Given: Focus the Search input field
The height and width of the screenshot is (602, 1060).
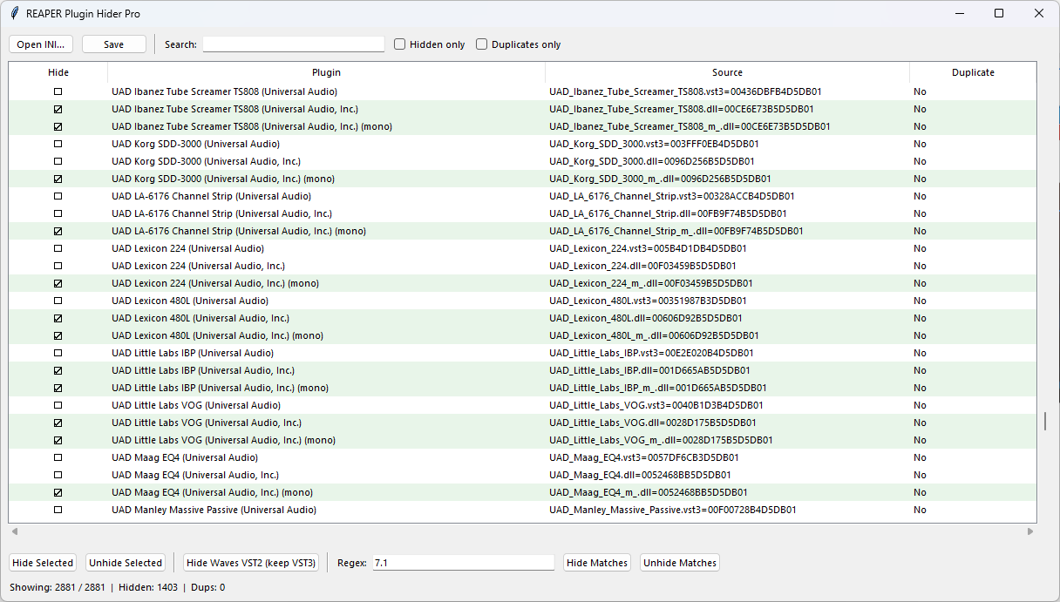Looking at the screenshot, I should [294, 44].
